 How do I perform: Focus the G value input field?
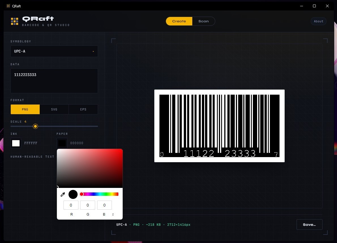[x=88, y=205]
